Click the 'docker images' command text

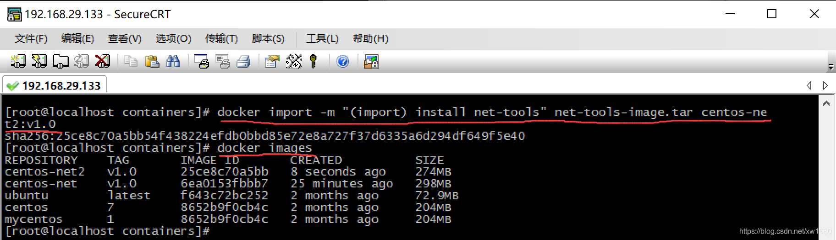264,148
